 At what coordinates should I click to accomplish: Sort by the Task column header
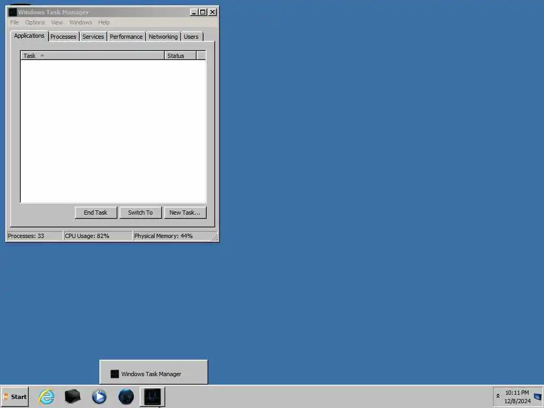(x=92, y=55)
